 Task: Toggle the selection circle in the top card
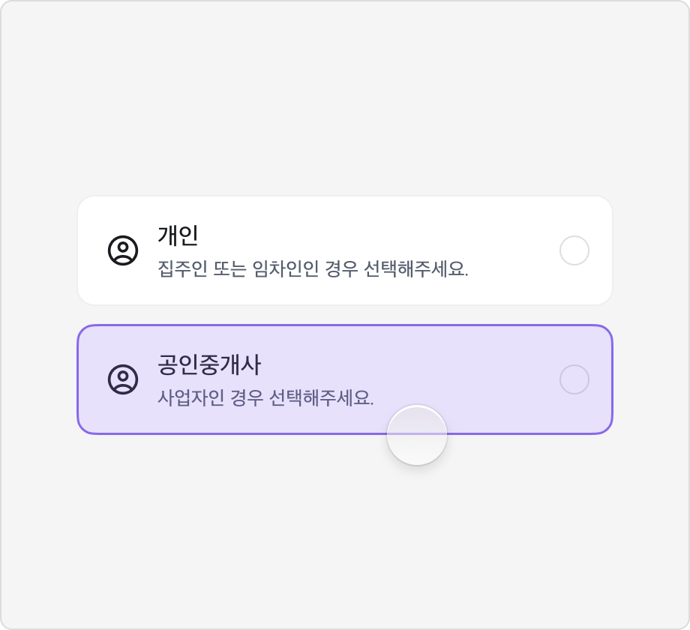[x=575, y=250]
